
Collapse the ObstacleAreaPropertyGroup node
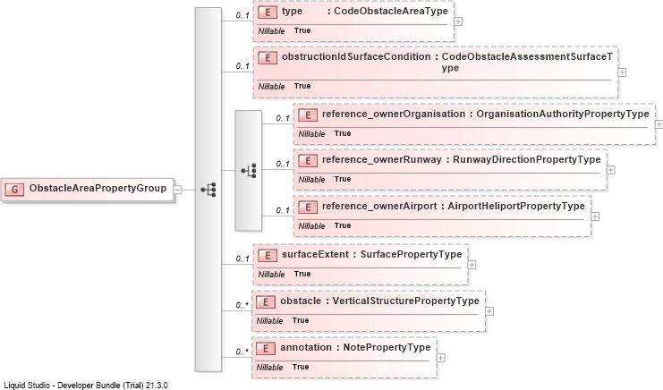tap(178, 190)
